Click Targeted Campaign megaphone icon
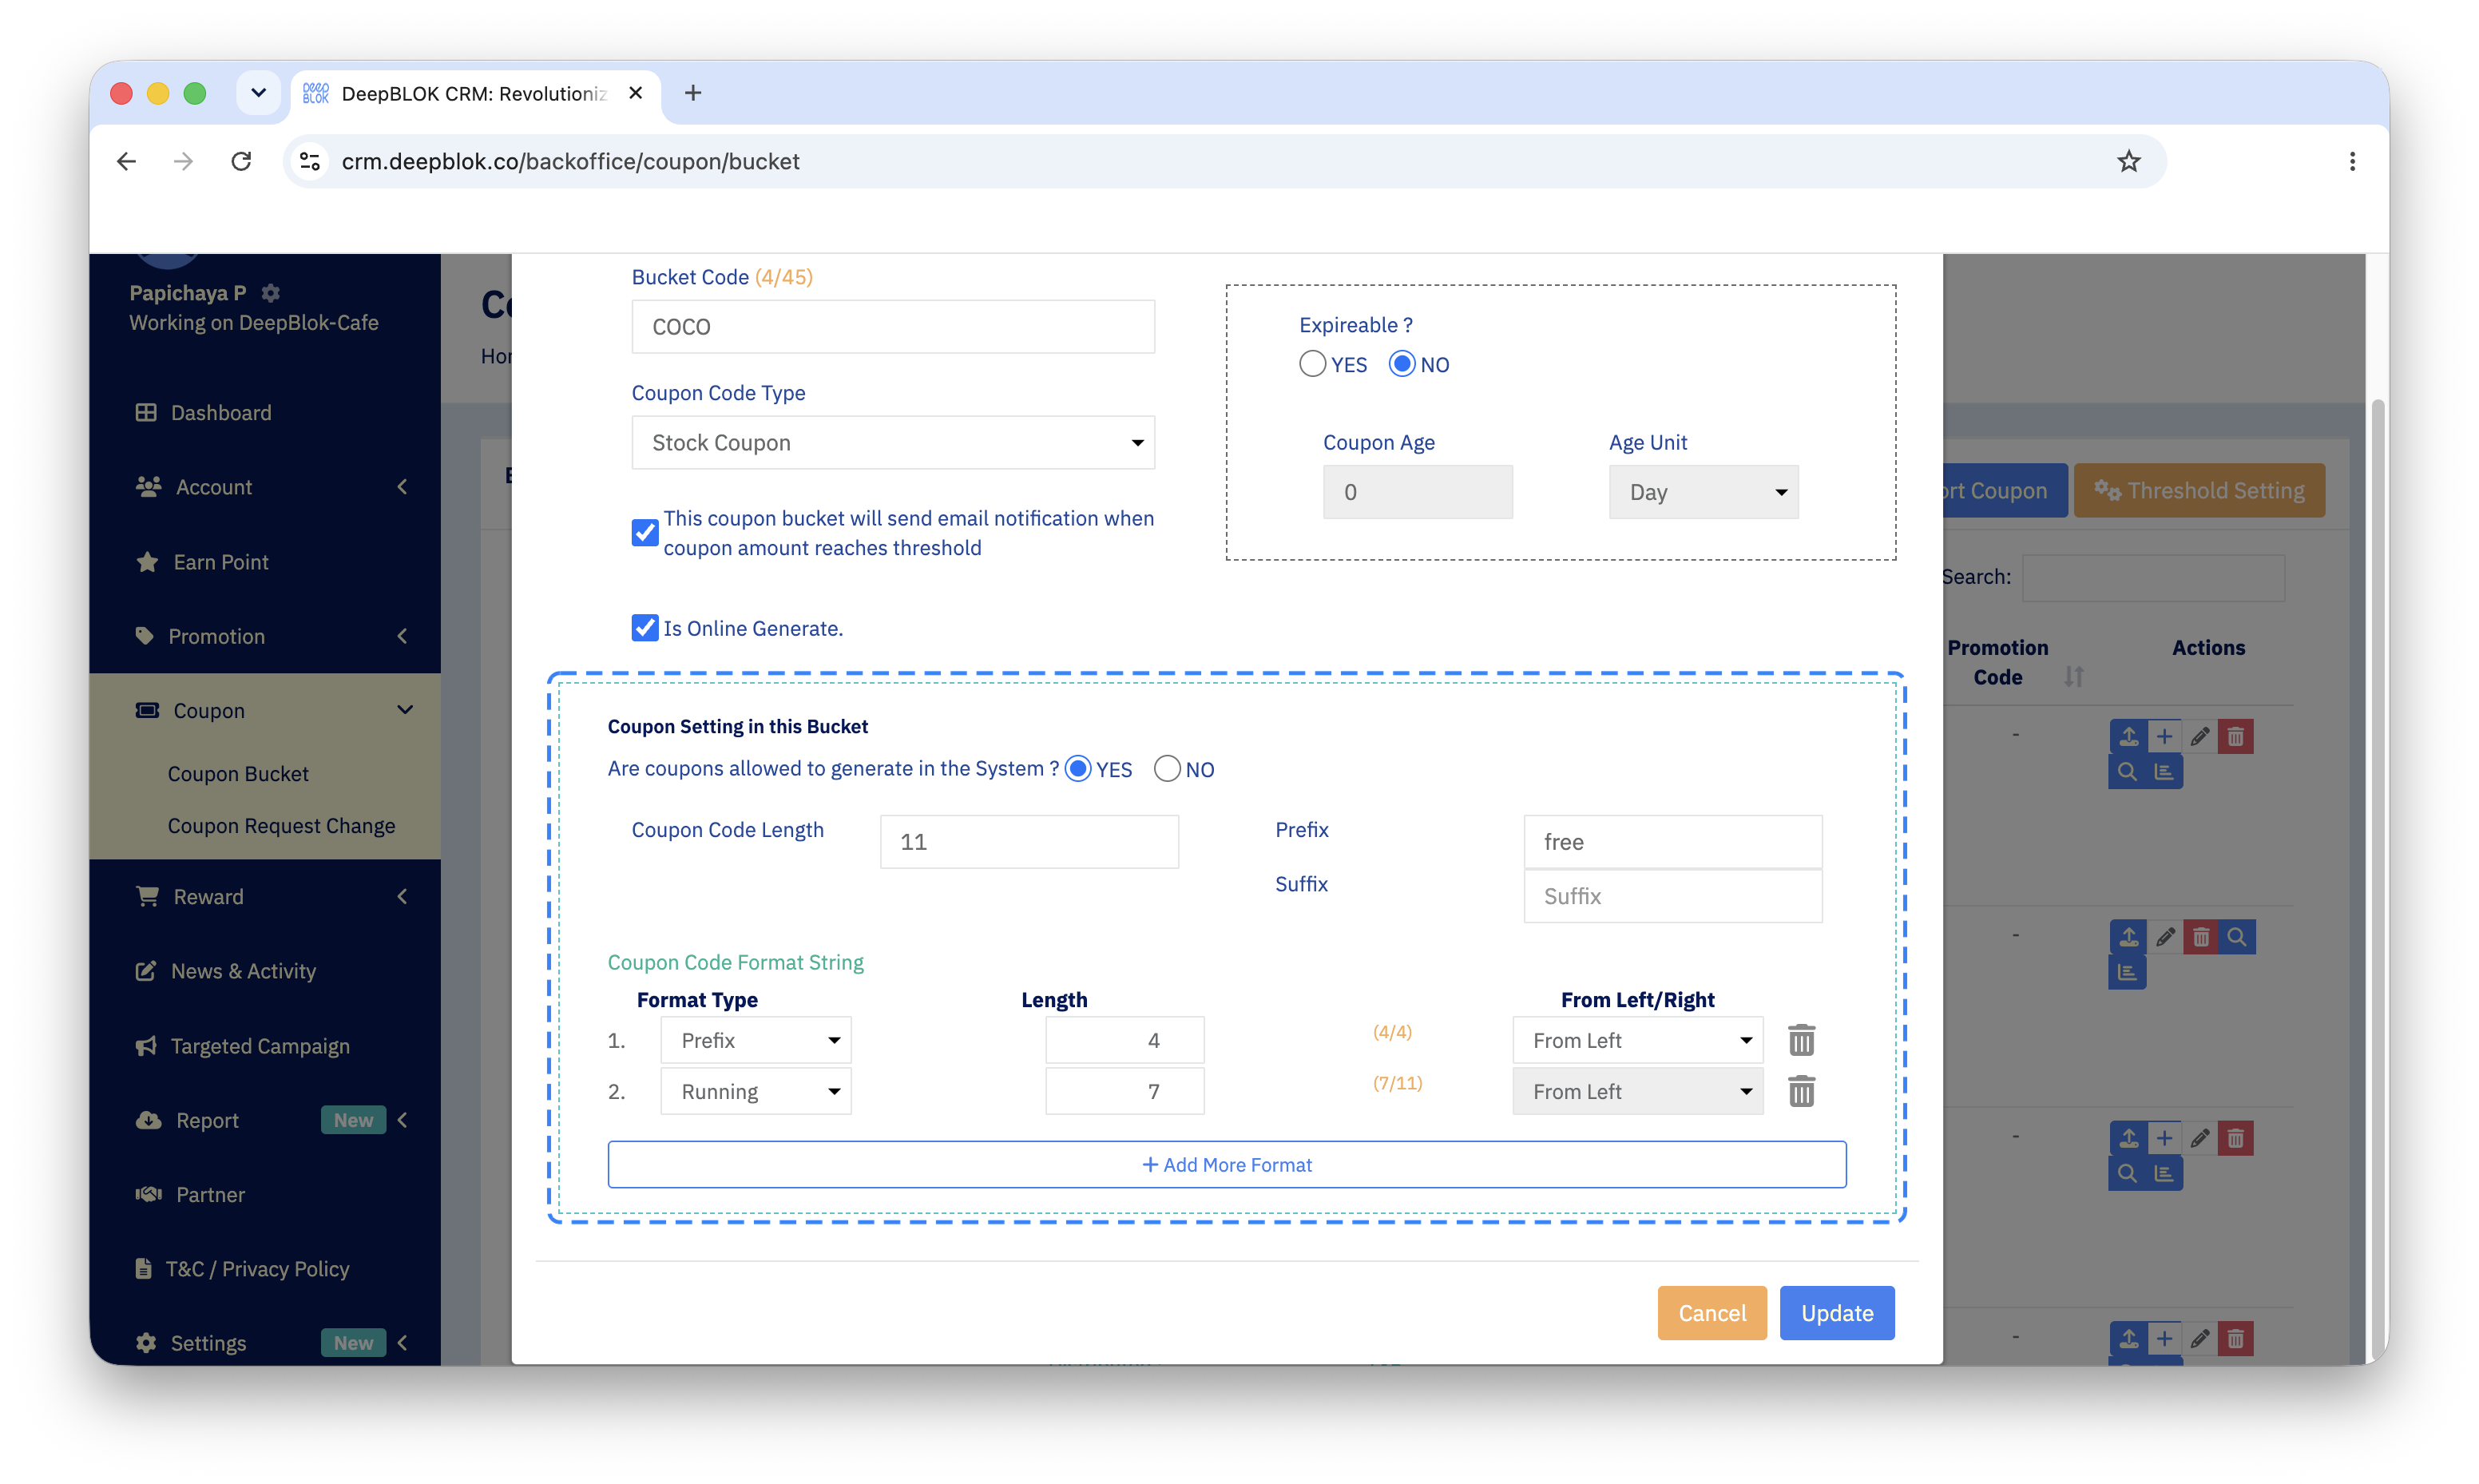 (x=146, y=1046)
